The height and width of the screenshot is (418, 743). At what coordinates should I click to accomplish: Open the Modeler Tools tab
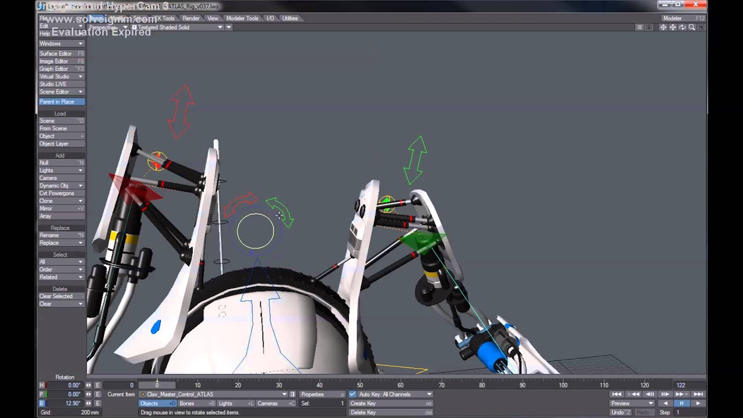pos(242,18)
